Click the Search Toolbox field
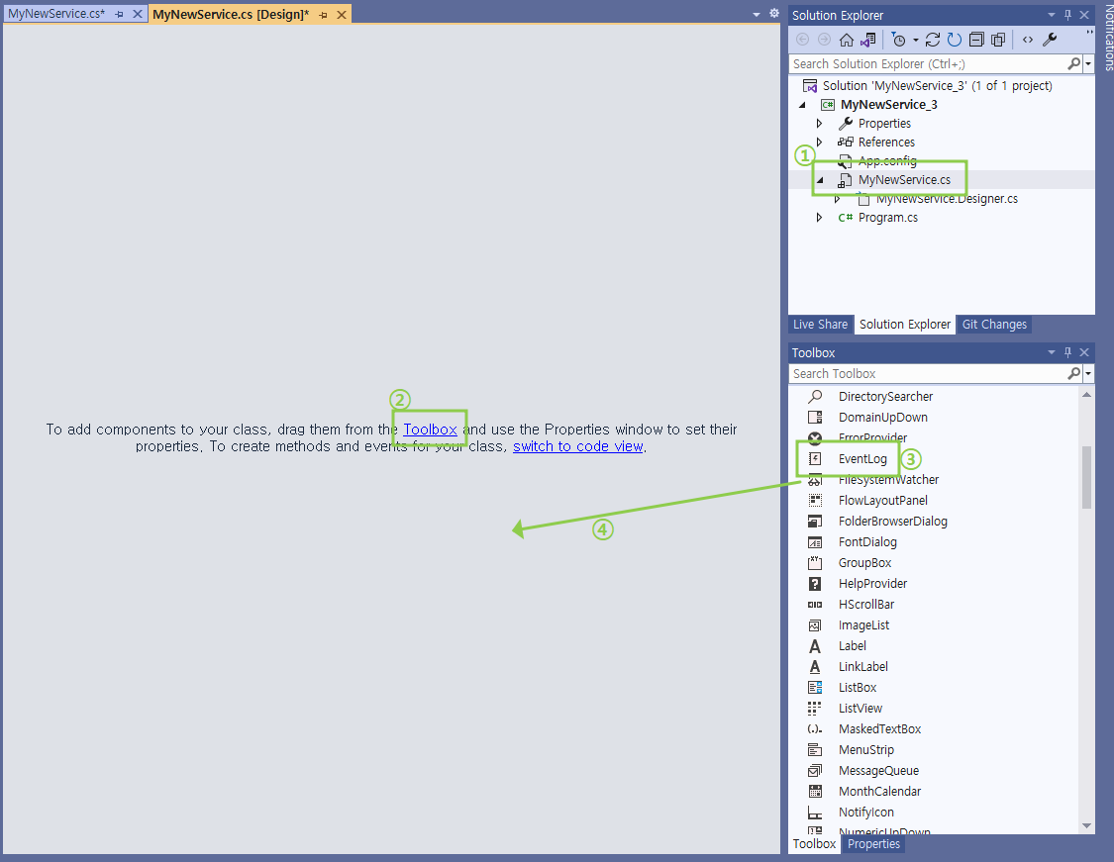This screenshot has width=1114, height=862. [x=927, y=373]
